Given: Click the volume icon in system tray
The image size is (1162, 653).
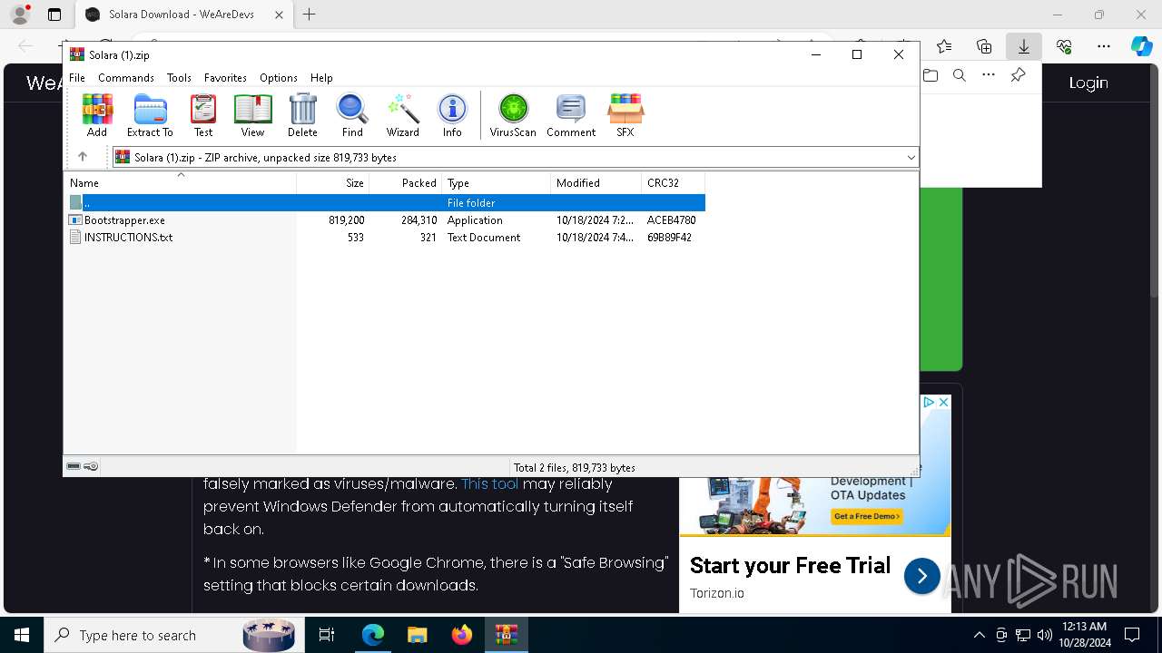Looking at the screenshot, I should (1045, 635).
